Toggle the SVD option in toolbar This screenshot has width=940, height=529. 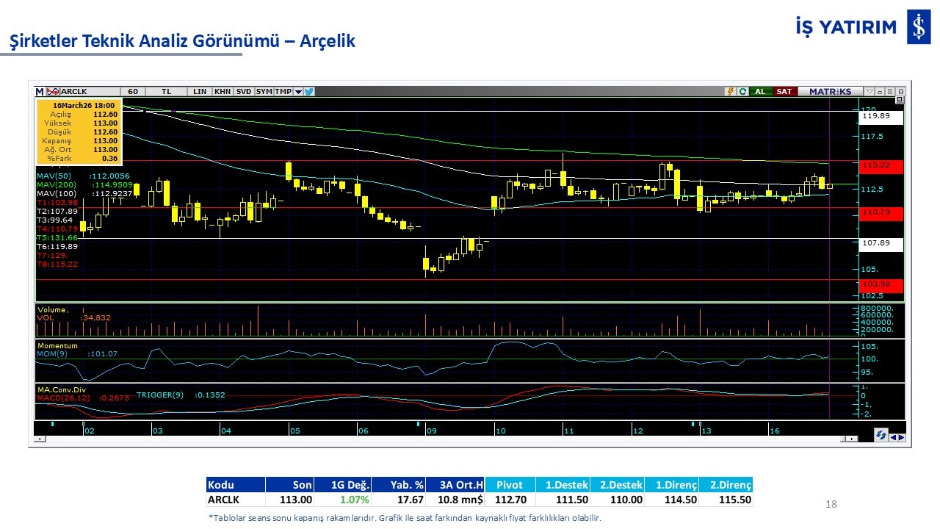(244, 92)
